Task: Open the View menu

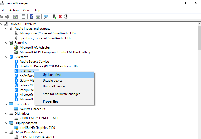Action: tap(26, 10)
